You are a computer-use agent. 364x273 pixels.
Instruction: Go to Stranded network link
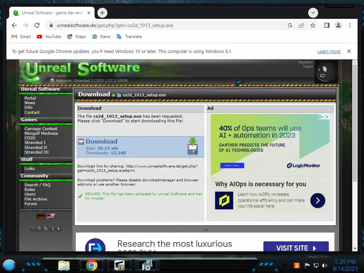(82, 80)
